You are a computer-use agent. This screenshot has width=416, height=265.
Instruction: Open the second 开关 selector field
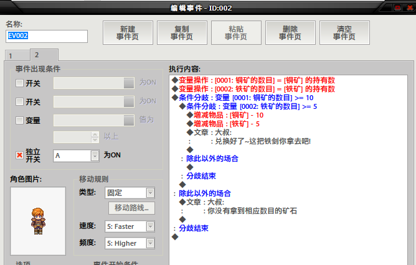94,102
